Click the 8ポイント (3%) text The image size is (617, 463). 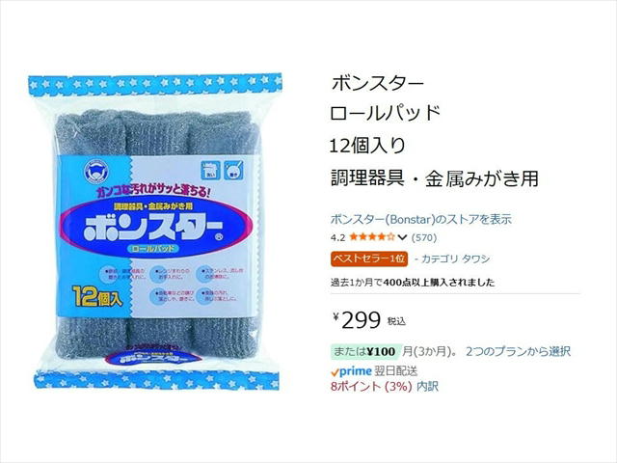tap(371, 387)
